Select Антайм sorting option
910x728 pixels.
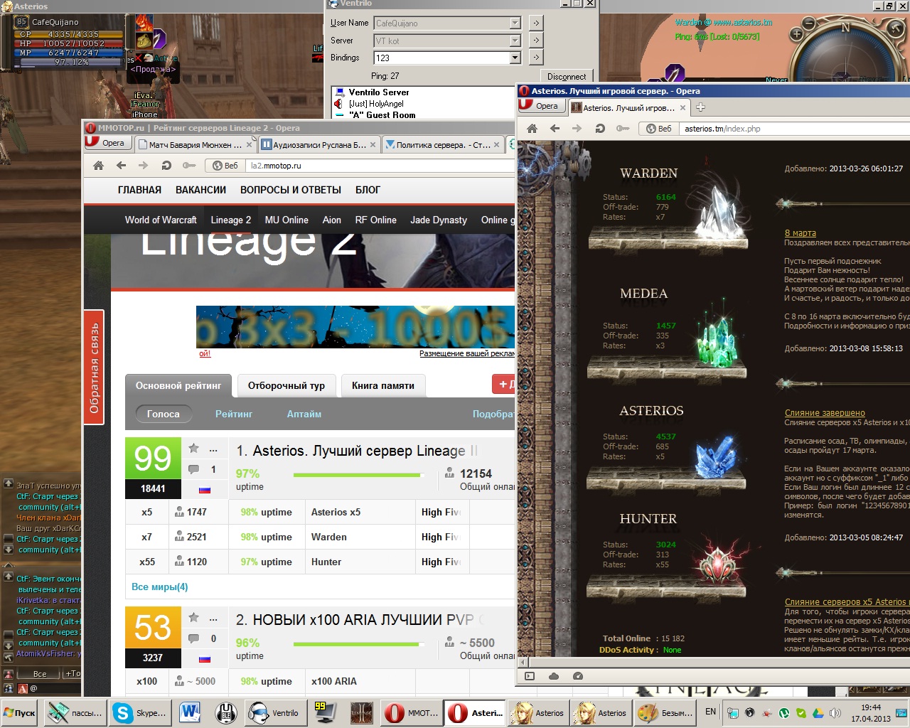304,414
